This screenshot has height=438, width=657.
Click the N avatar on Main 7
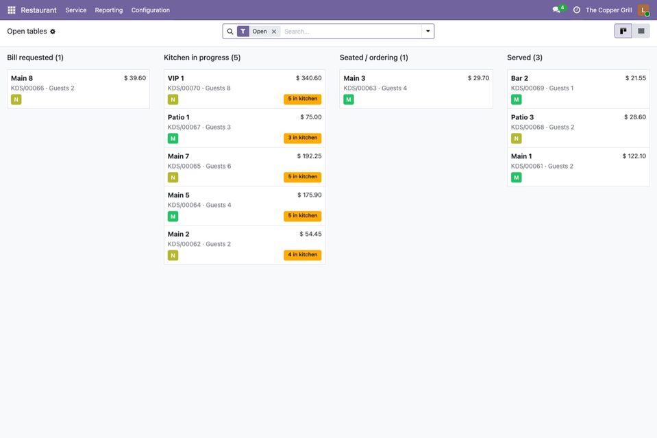[x=173, y=178]
